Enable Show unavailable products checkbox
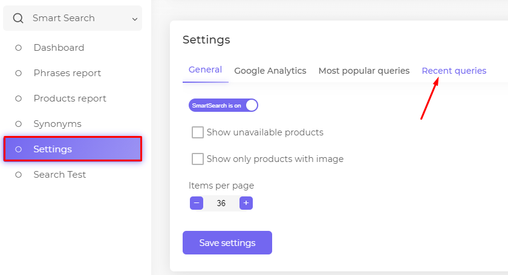The width and height of the screenshot is (508, 275). 198,132
